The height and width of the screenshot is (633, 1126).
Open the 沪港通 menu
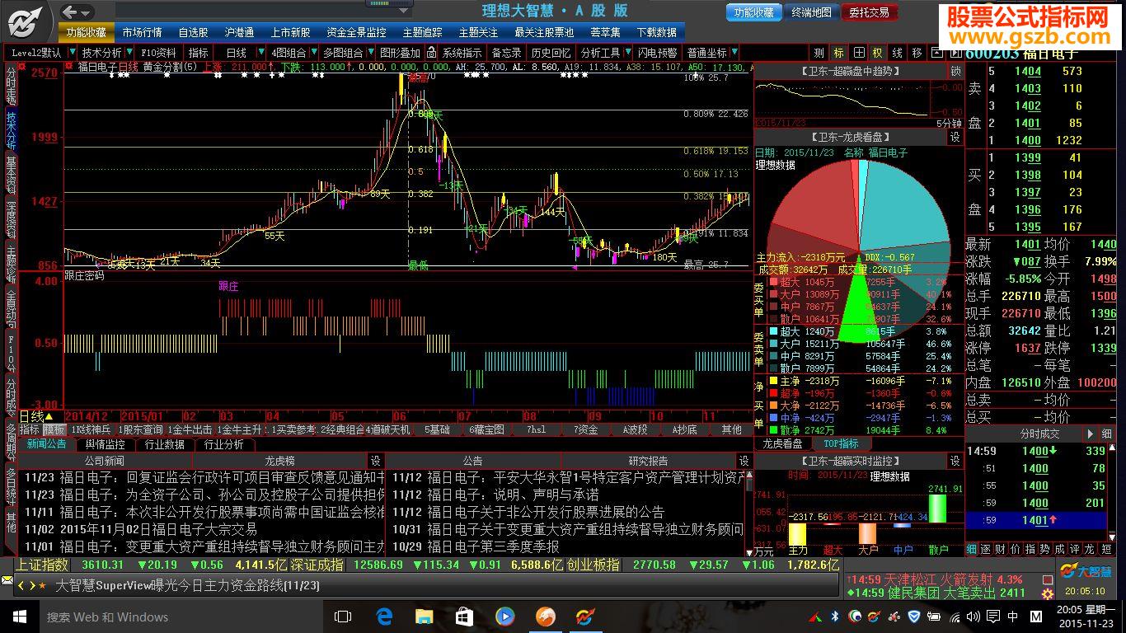tap(240, 32)
